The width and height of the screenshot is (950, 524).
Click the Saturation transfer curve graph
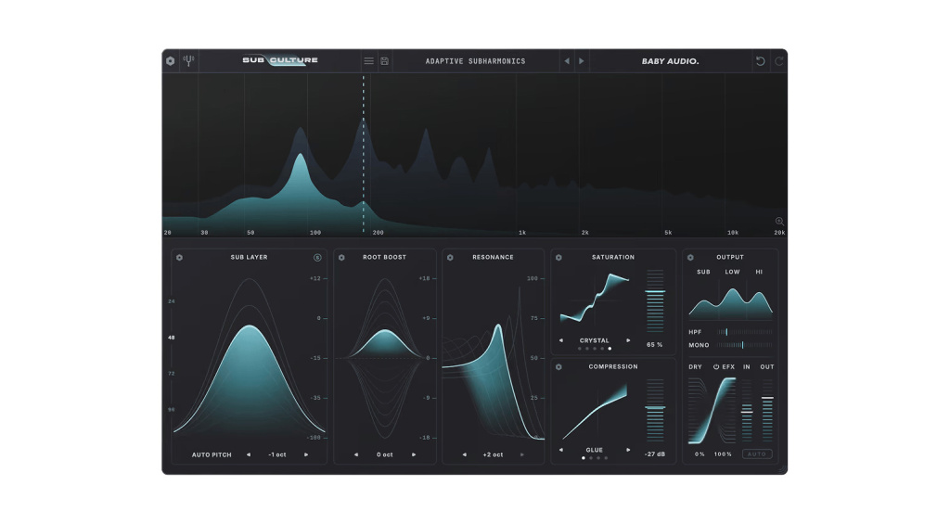pos(595,298)
